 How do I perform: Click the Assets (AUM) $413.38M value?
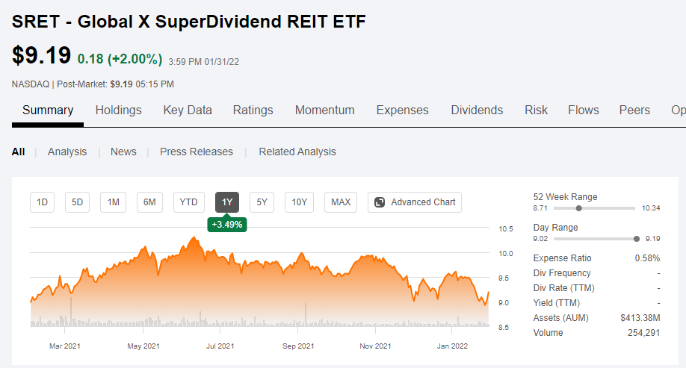(640, 318)
